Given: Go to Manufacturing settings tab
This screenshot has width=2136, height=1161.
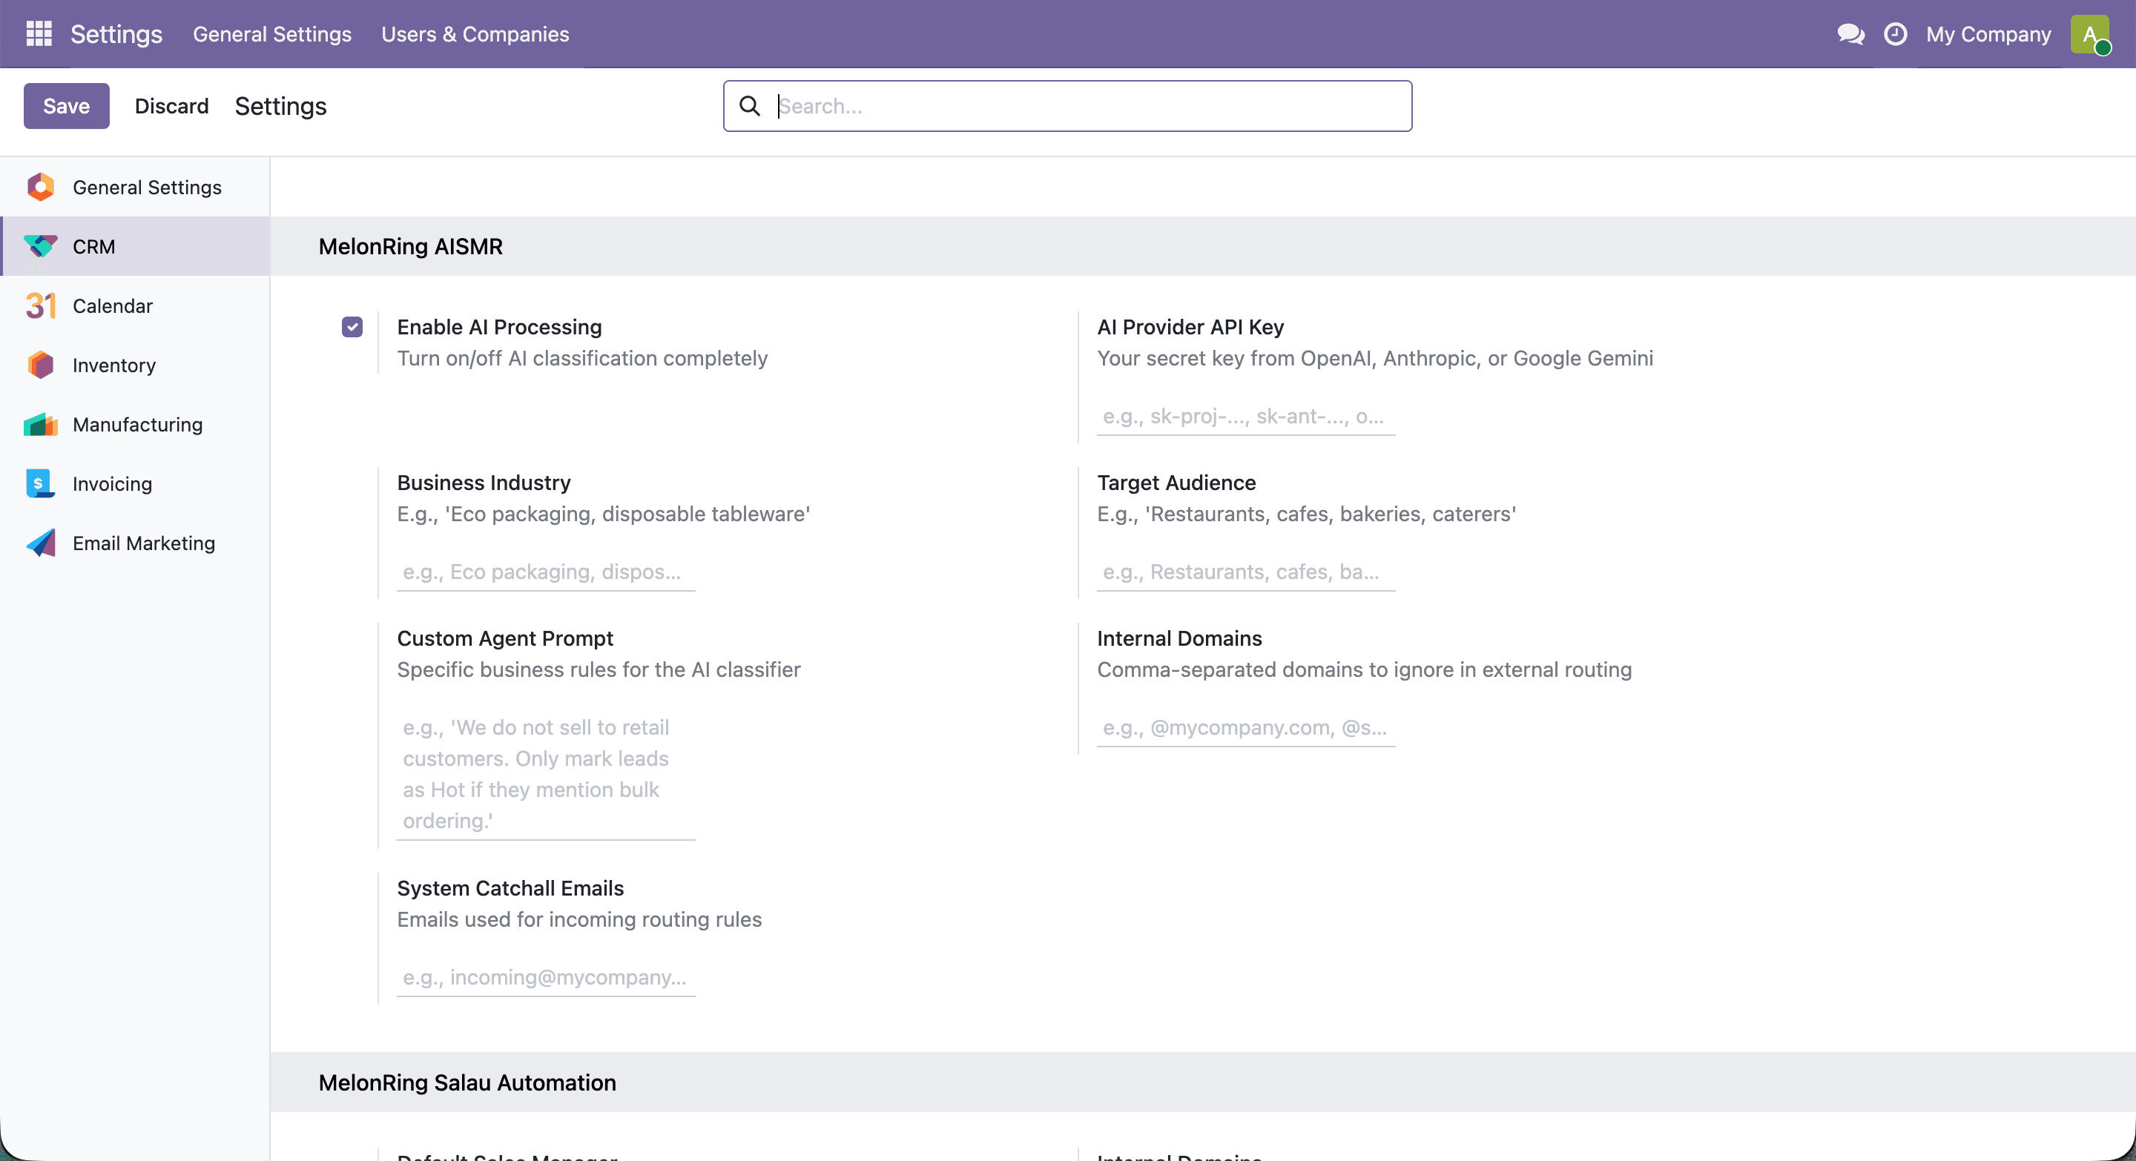Looking at the screenshot, I should [x=135, y=425].
